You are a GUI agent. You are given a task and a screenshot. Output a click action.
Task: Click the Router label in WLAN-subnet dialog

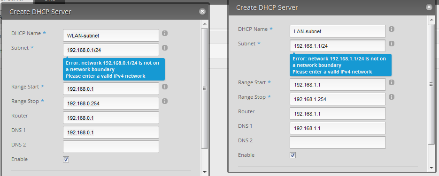click(19, 116)
